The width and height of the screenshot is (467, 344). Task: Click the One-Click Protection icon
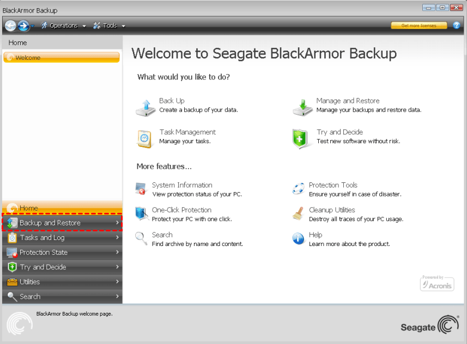(141, 213)
